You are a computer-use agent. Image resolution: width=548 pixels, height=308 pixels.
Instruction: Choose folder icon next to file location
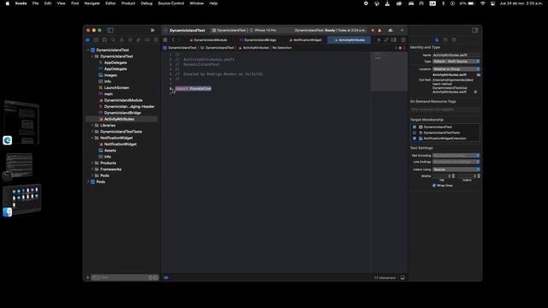479,74
